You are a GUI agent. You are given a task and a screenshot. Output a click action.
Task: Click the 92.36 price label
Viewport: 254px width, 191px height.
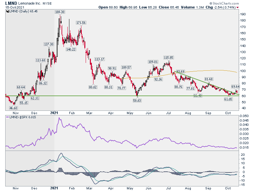pyautogui.click(x=158, y=80)
